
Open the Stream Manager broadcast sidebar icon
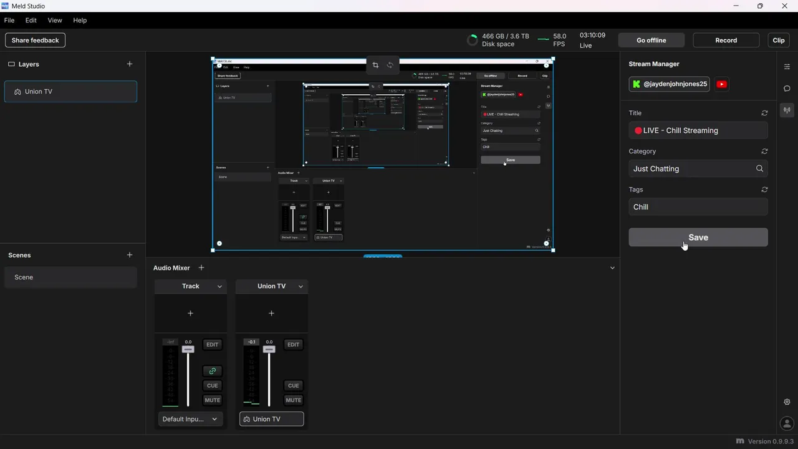click(x=787, y=110)
